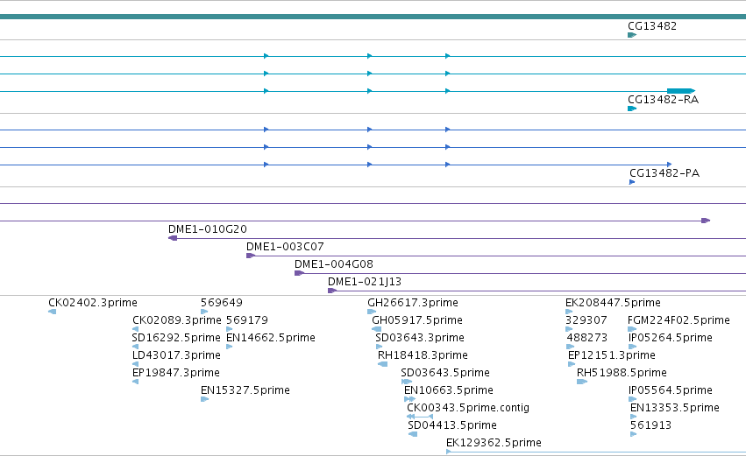746x456 pixels.
Task: Click the arrow glyph under EN15327.5prime
Action: (x=204, y=399)
